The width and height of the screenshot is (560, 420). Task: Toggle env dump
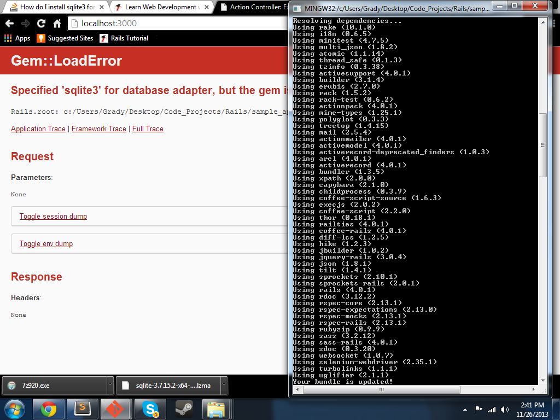46,244
